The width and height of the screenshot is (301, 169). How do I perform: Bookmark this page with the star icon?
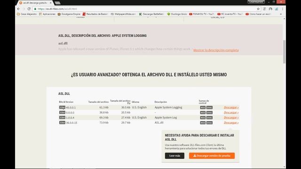(x=258, y=9)
